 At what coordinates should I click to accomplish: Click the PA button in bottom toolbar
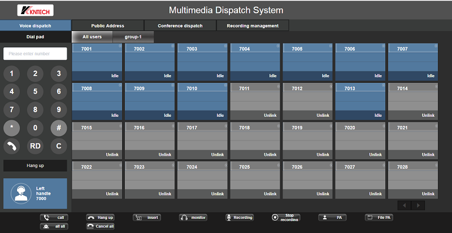332,217
